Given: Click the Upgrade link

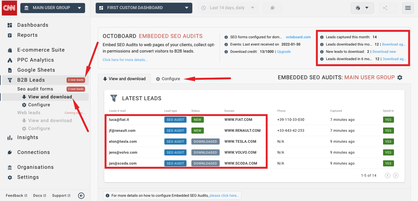Looking at the screenshot, I should point(284,52).
